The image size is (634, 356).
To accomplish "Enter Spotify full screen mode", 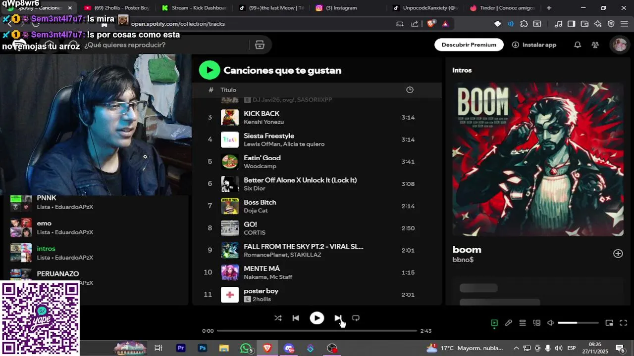I will pyautogui.click(x=624, y=323).
